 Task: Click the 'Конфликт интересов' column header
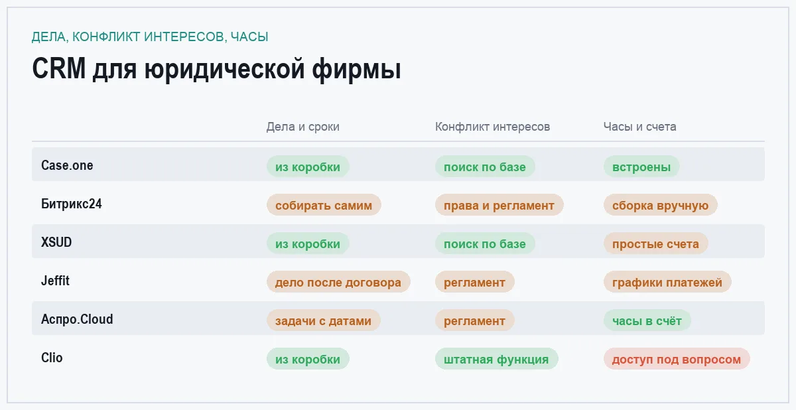coord(492,127)
